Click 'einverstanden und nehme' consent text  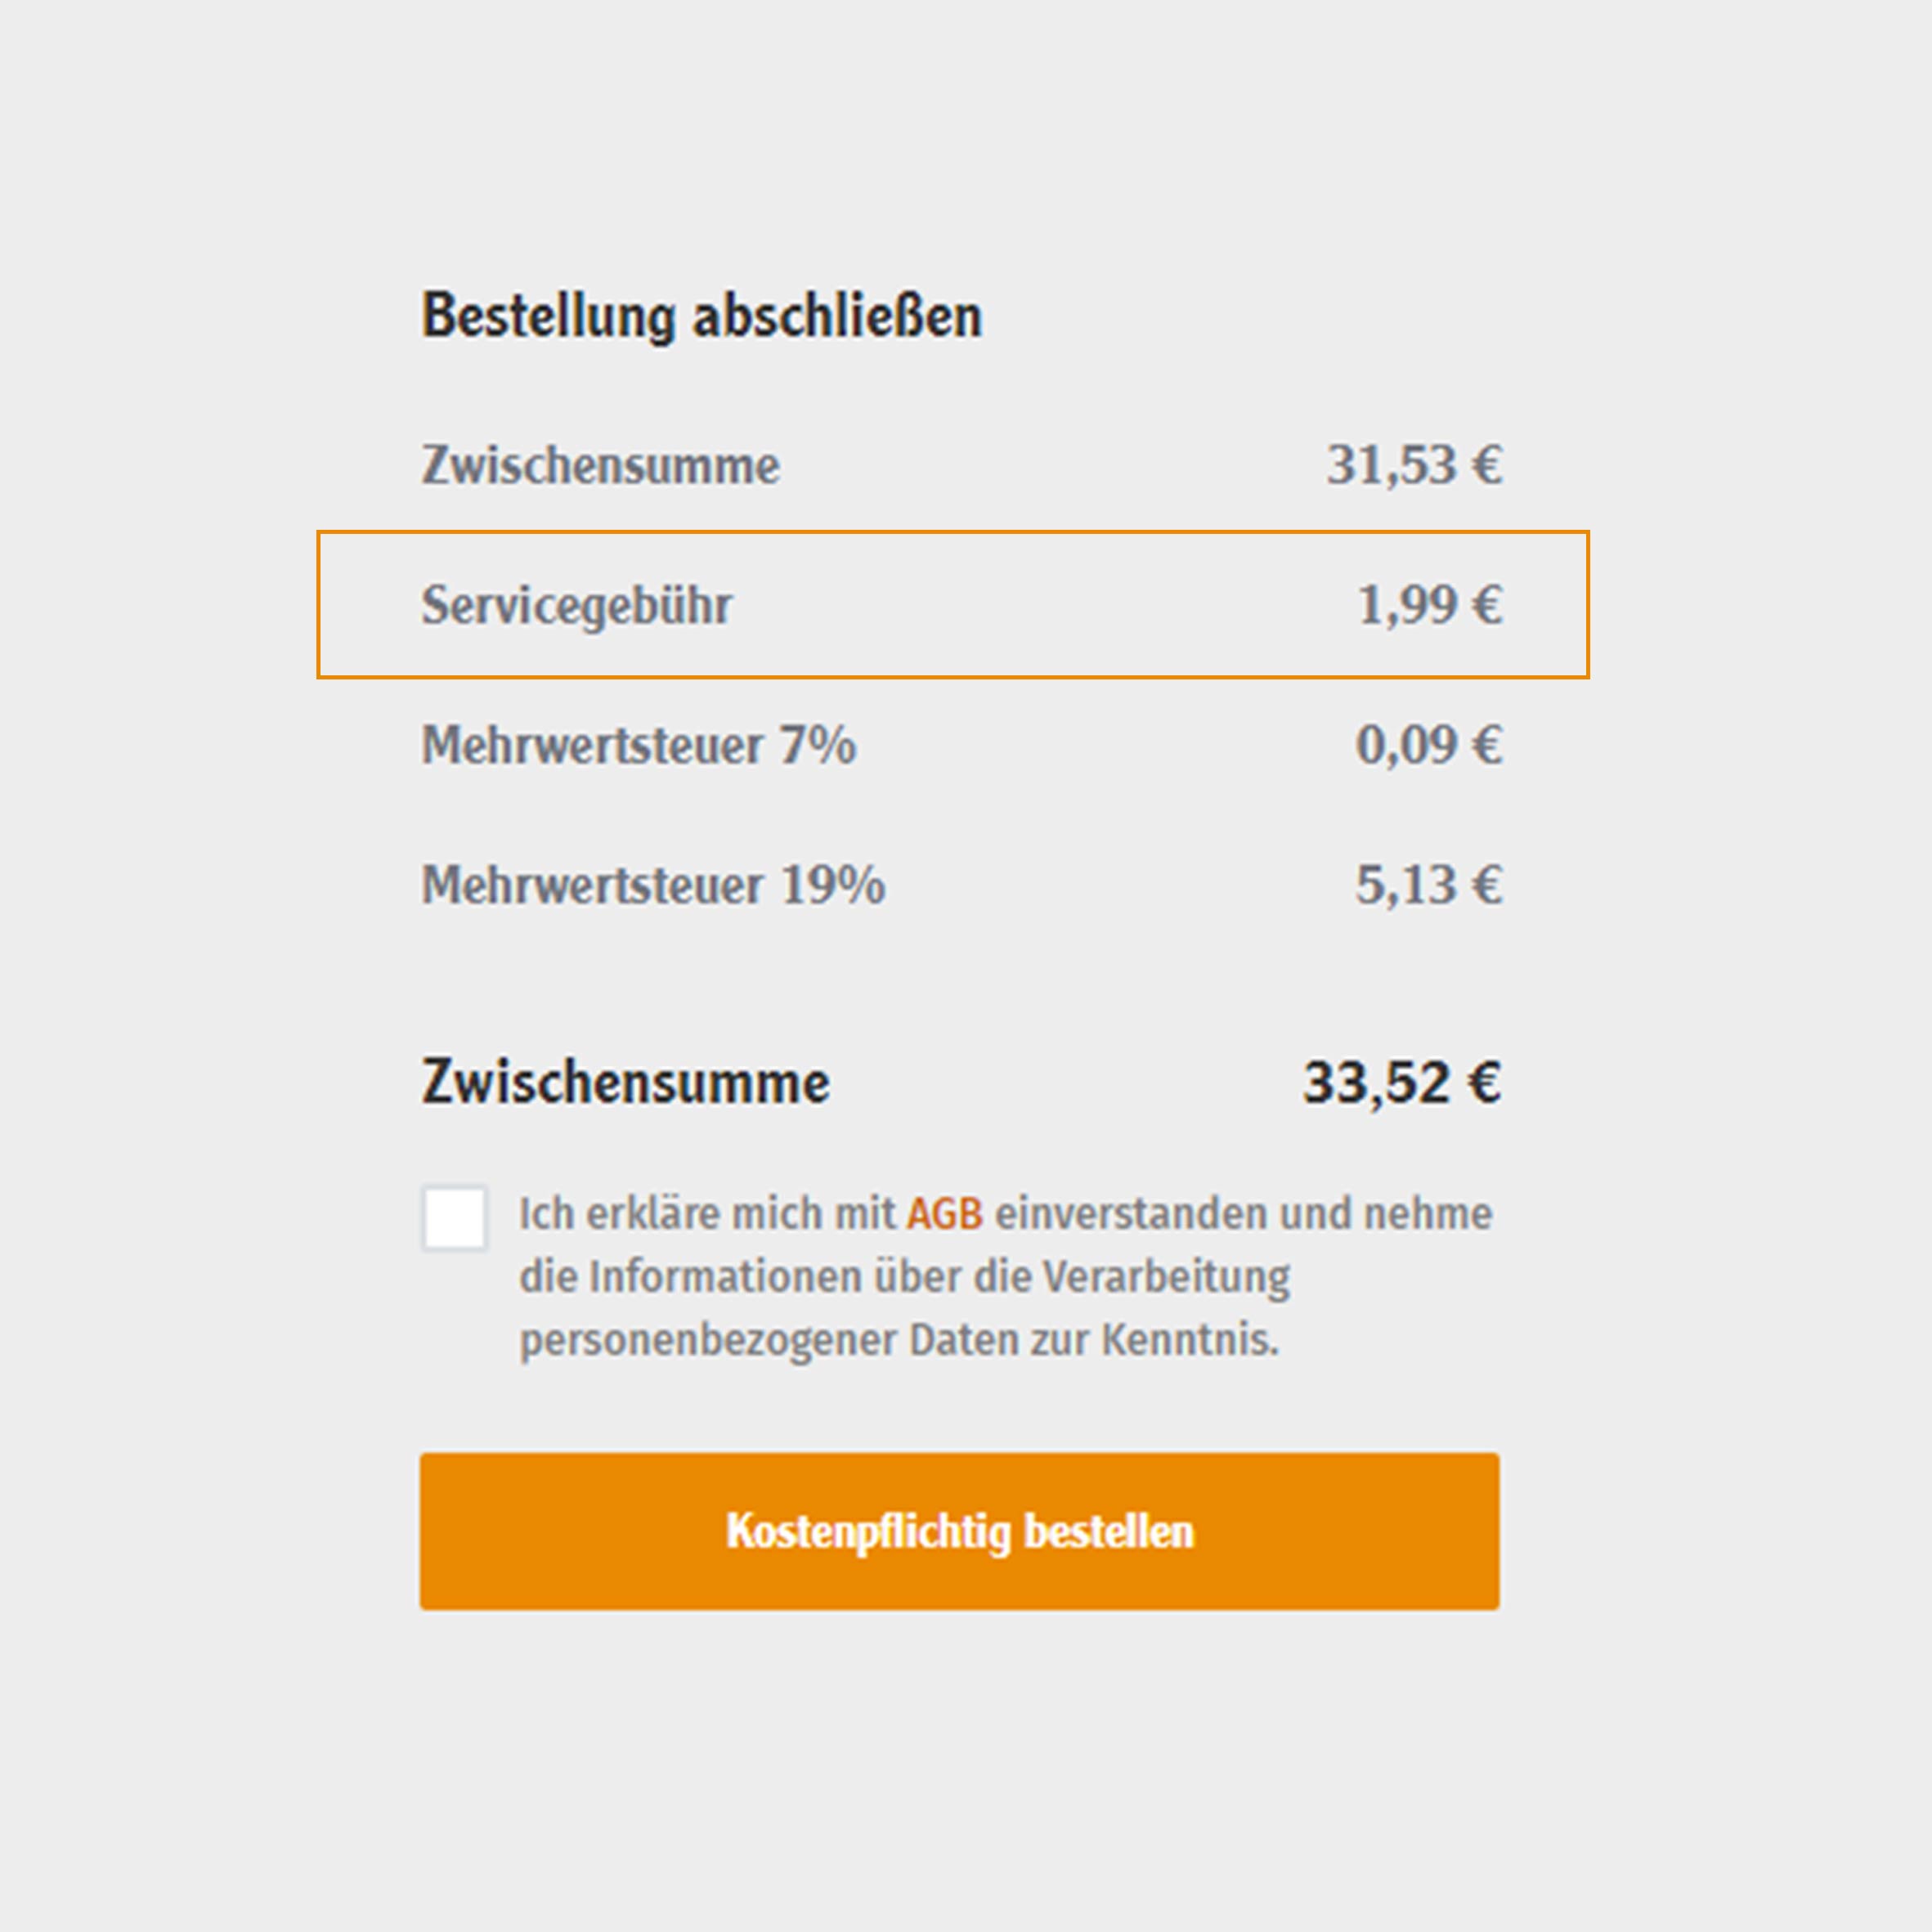click(x=1244, y=1214)
